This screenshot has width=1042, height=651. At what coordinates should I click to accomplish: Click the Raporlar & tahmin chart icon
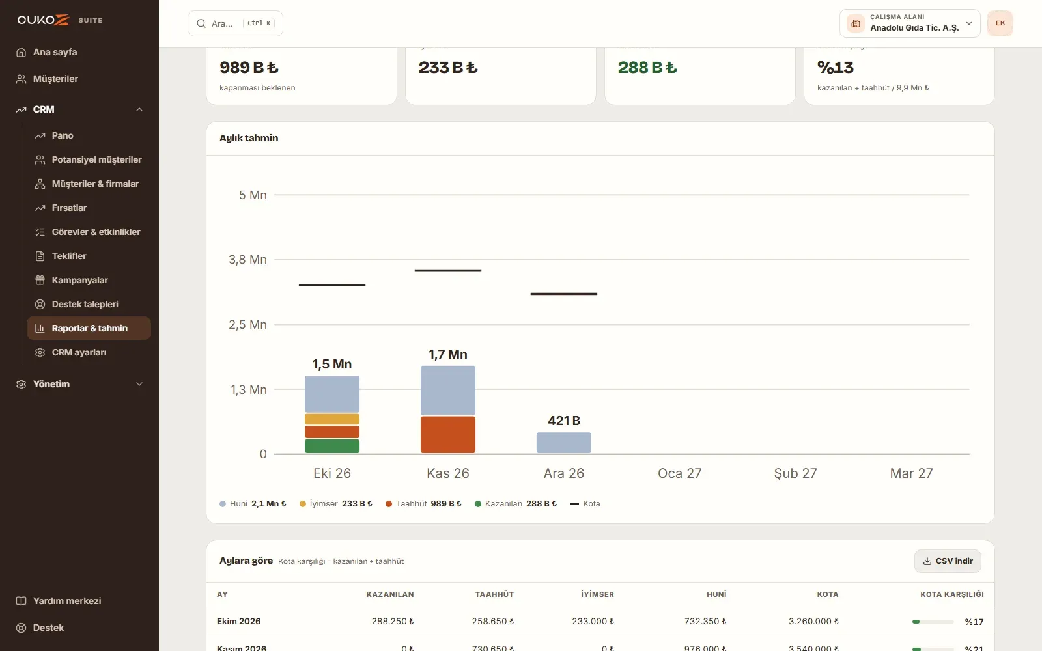click(x=40, y=328)
